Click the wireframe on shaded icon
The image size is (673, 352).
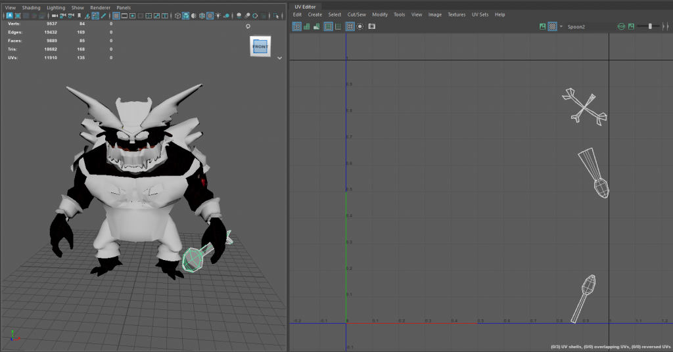tap(202, 16)
